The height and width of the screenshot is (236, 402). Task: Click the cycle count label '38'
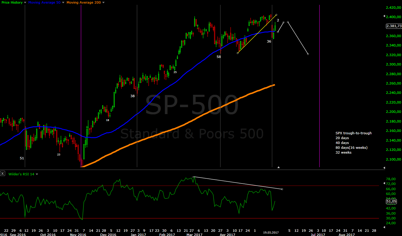tap(132, 96)
